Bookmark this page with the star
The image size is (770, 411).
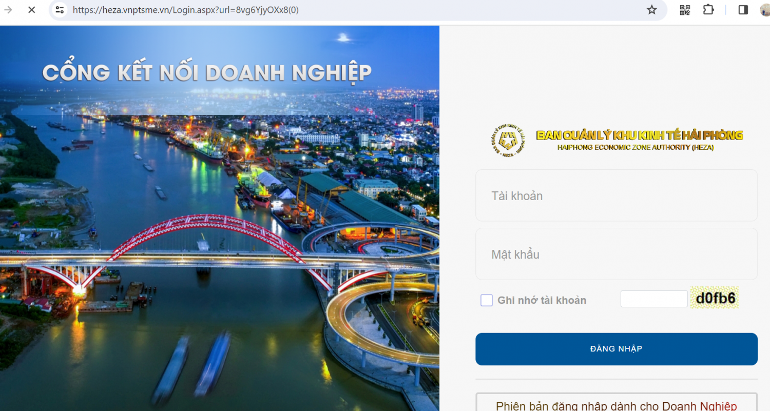coord(651,10)
